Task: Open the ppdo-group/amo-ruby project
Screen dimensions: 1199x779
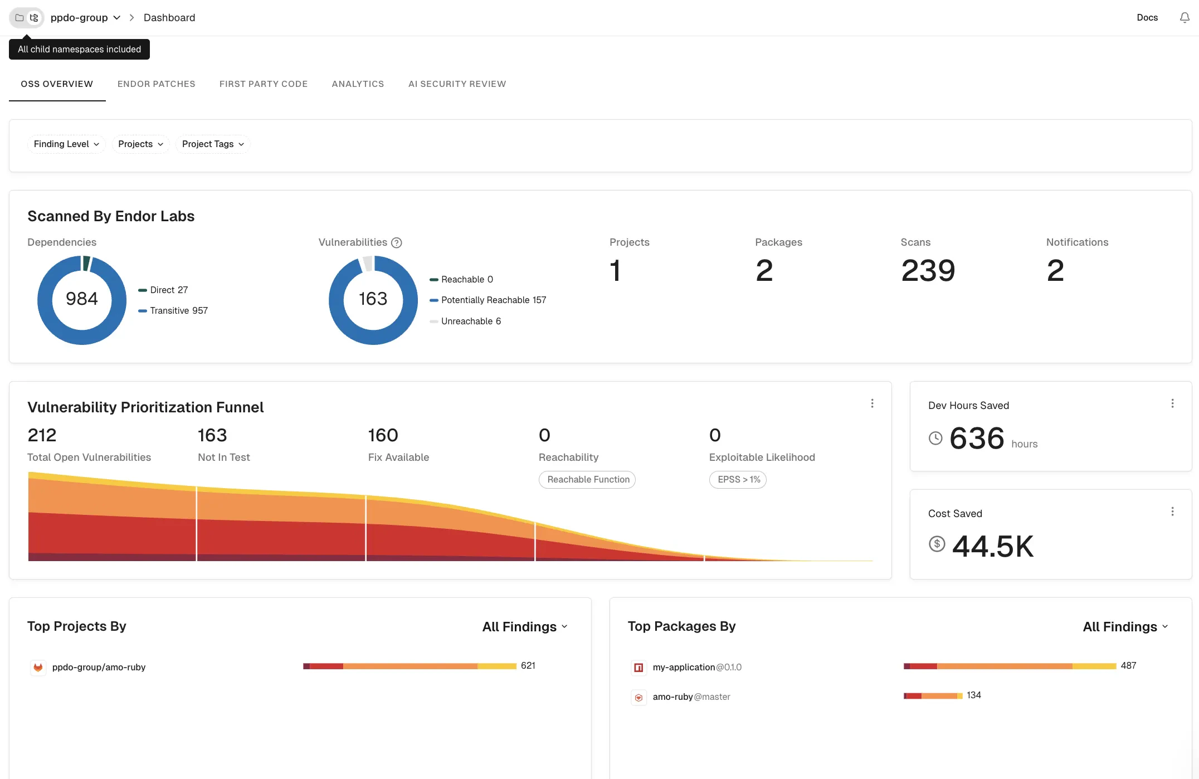Action: [99, 668]
